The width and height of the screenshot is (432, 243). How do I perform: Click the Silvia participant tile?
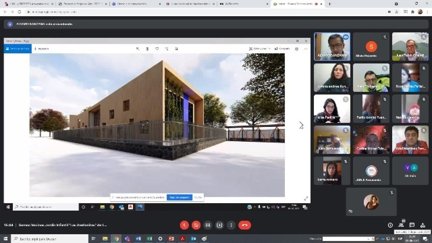click(371, 47)
